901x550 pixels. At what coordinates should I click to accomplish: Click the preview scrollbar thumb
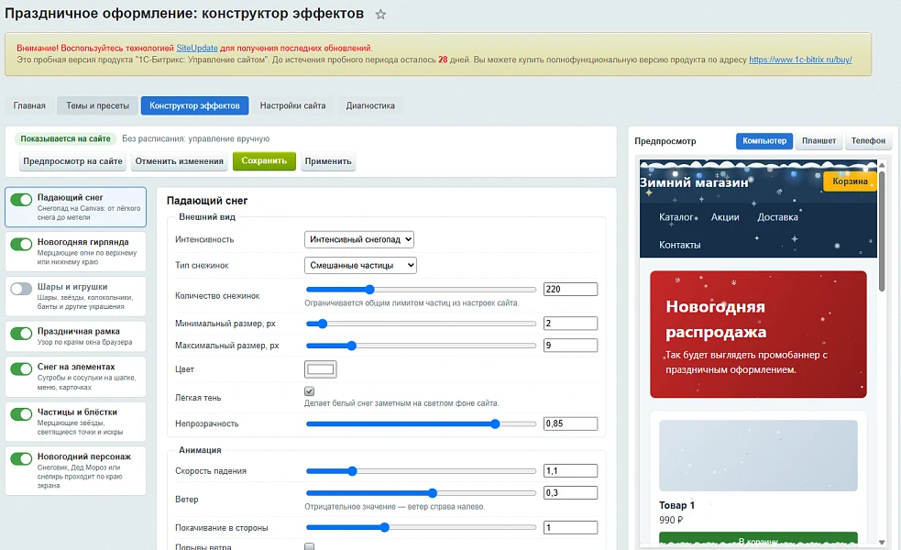click(x=882, y=230)
